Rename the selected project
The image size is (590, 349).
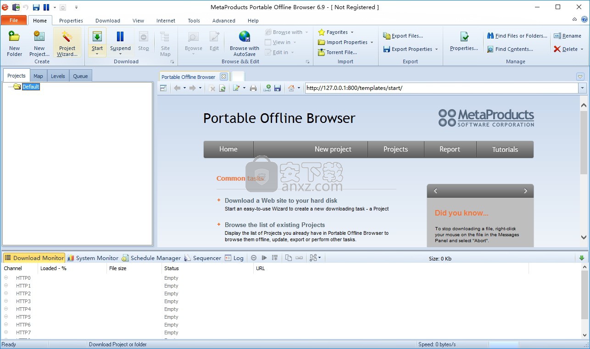[568, 36]
